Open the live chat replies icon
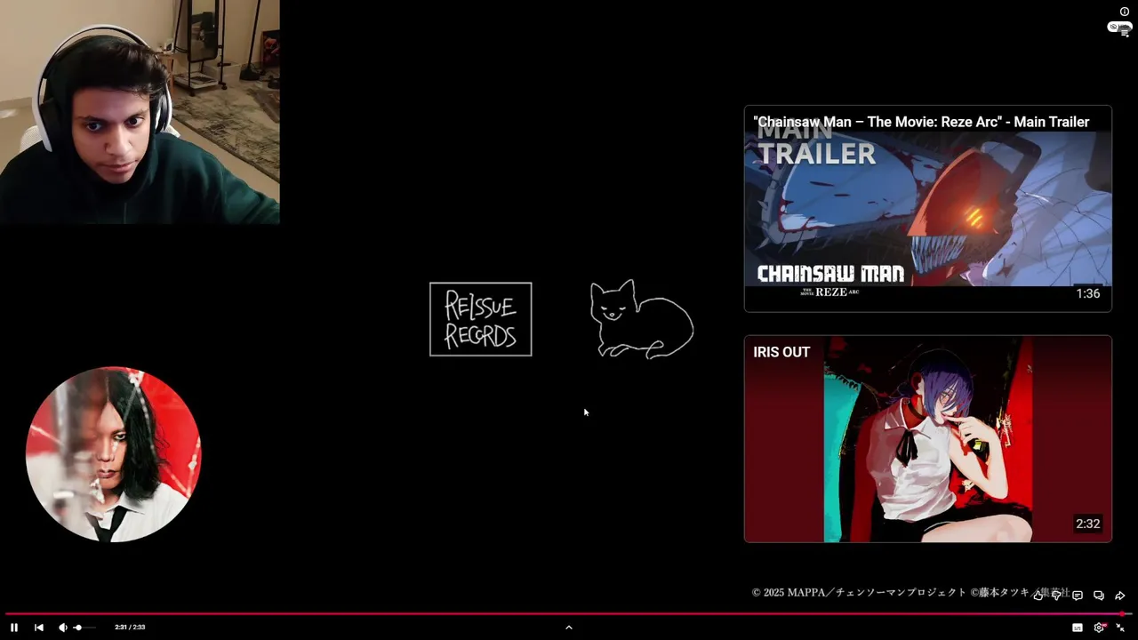Image resolution: width=1138 pixels, height=640 pixels. coord(1099,596)
